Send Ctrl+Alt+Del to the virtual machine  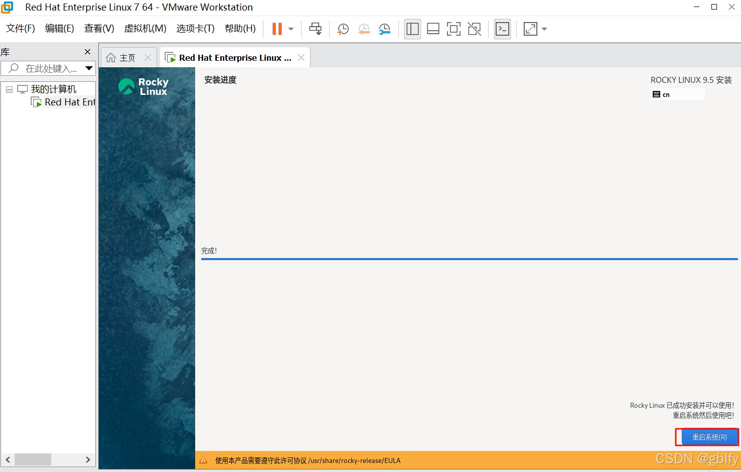tap(316, 29)
